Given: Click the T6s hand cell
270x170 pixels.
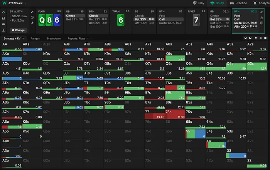Looking at the screenshot, I should (175, 85).
